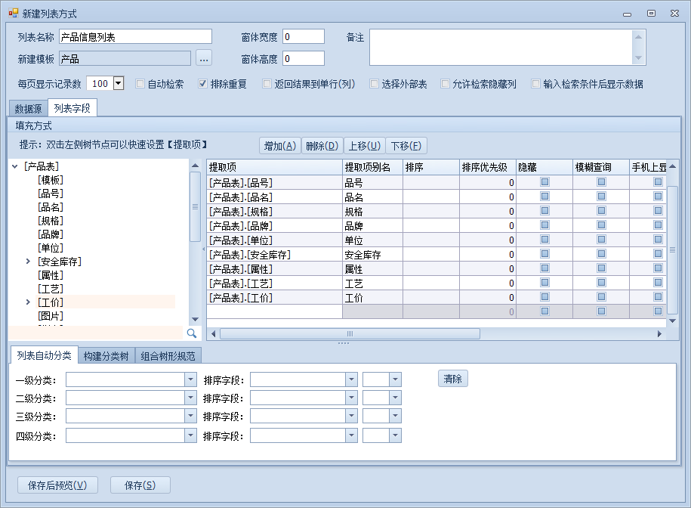The height and width of the screenshot is (508, 691).
Task: Click 备注 box scroll up arrow
Action: [638, 36]
